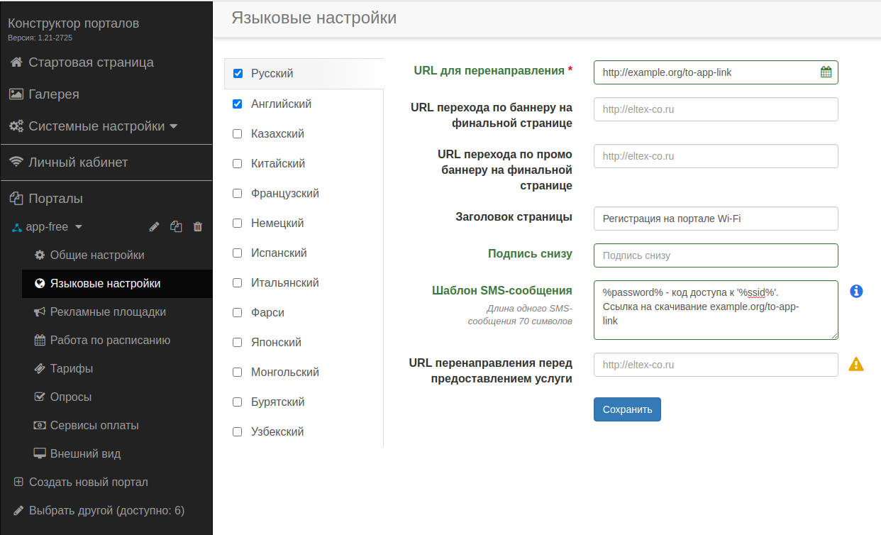Click the calendar icon beside Работа по расписанию
The image size is (881, 535).
tap(40, 341)
